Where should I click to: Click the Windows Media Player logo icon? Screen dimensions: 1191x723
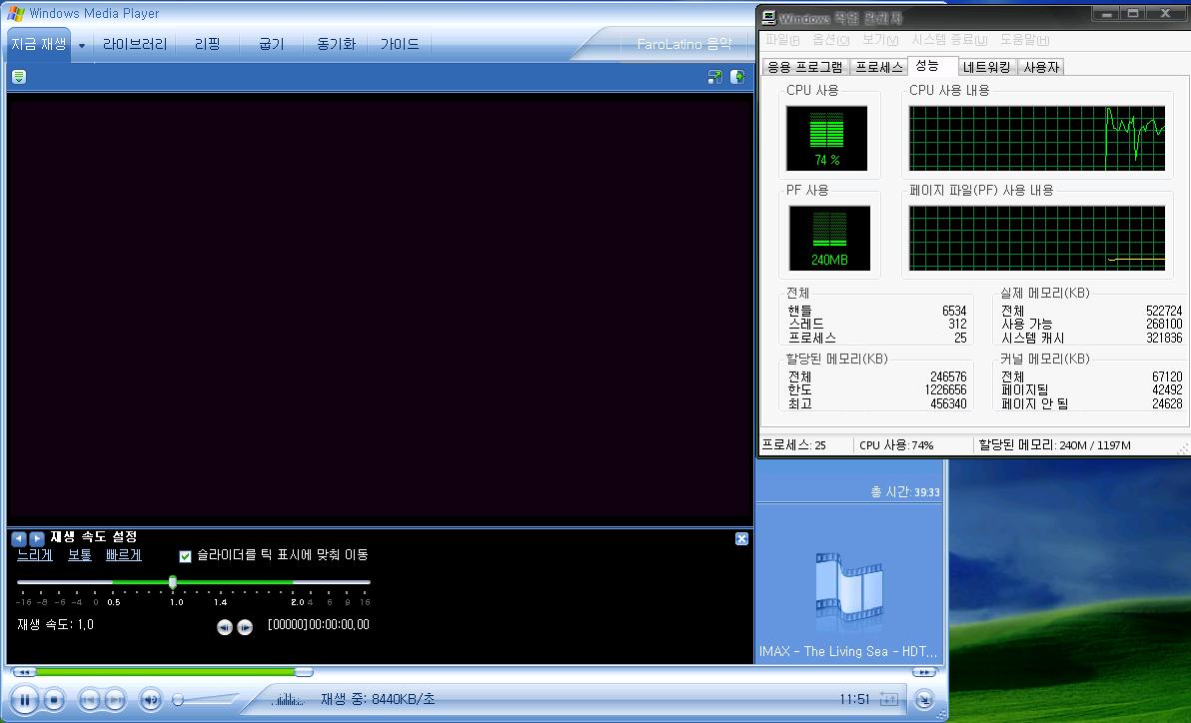pos(15,13)
